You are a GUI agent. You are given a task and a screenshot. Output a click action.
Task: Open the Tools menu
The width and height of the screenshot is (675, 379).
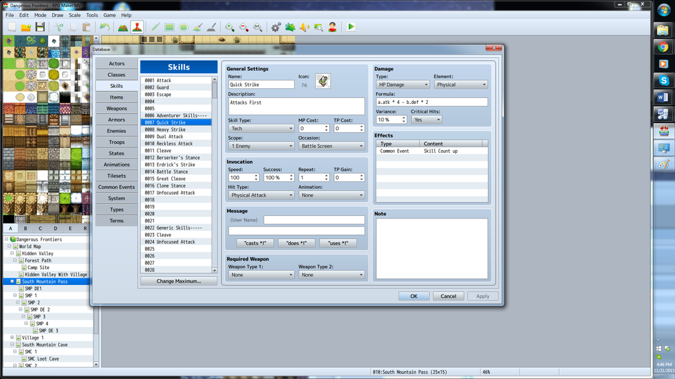pyautogui.click(x=92, y=15)
